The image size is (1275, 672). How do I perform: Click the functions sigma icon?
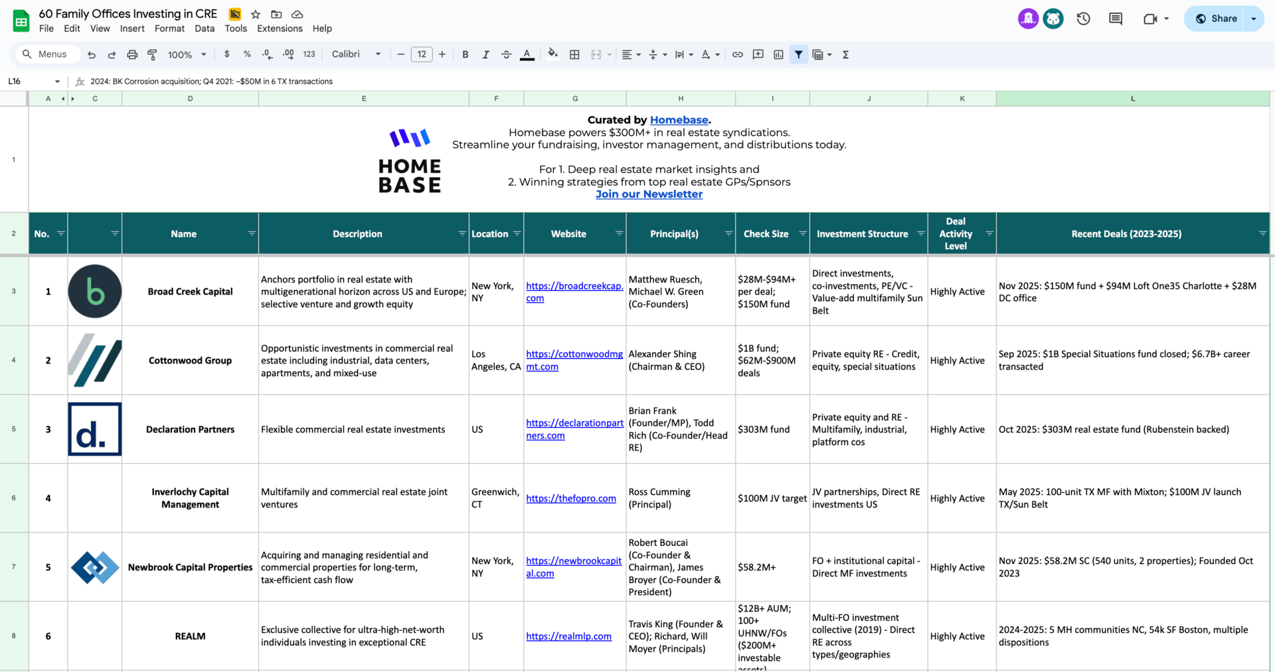point(845,54)
